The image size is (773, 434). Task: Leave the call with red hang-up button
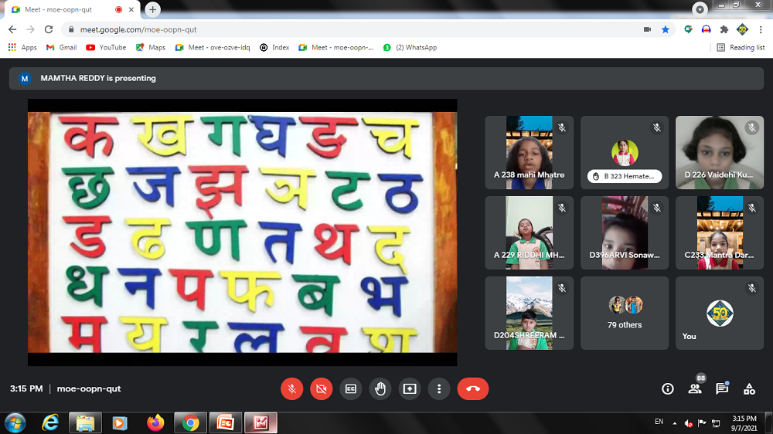tap(473, 389)
